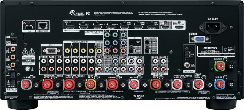Click the yellow GAME 1 video input jack
Image resolution: width=244 pixels, height=110 pixels.
(x=67, y=51)
